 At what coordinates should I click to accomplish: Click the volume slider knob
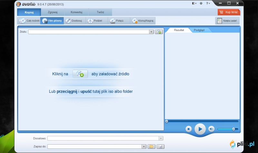tap(233, 129)
